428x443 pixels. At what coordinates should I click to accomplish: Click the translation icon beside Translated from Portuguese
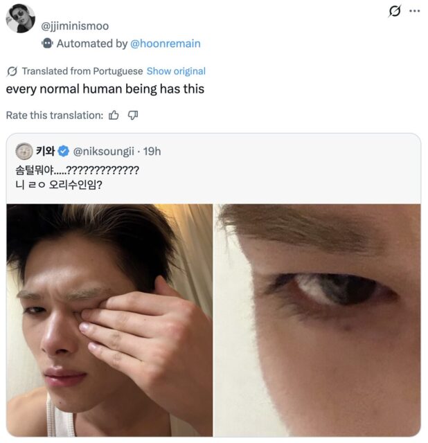(x=12, y=71)
